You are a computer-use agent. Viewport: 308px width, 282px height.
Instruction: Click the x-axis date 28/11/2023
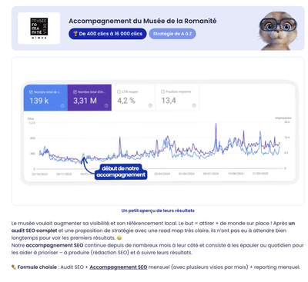coord(64,174)
